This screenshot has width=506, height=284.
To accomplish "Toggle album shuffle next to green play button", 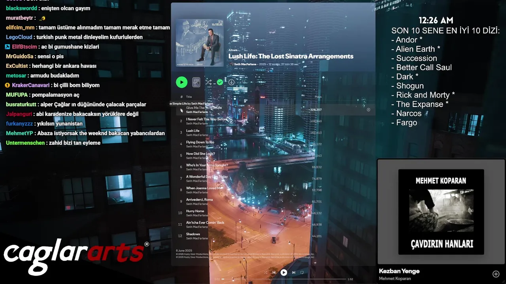I will click(208, 82).
